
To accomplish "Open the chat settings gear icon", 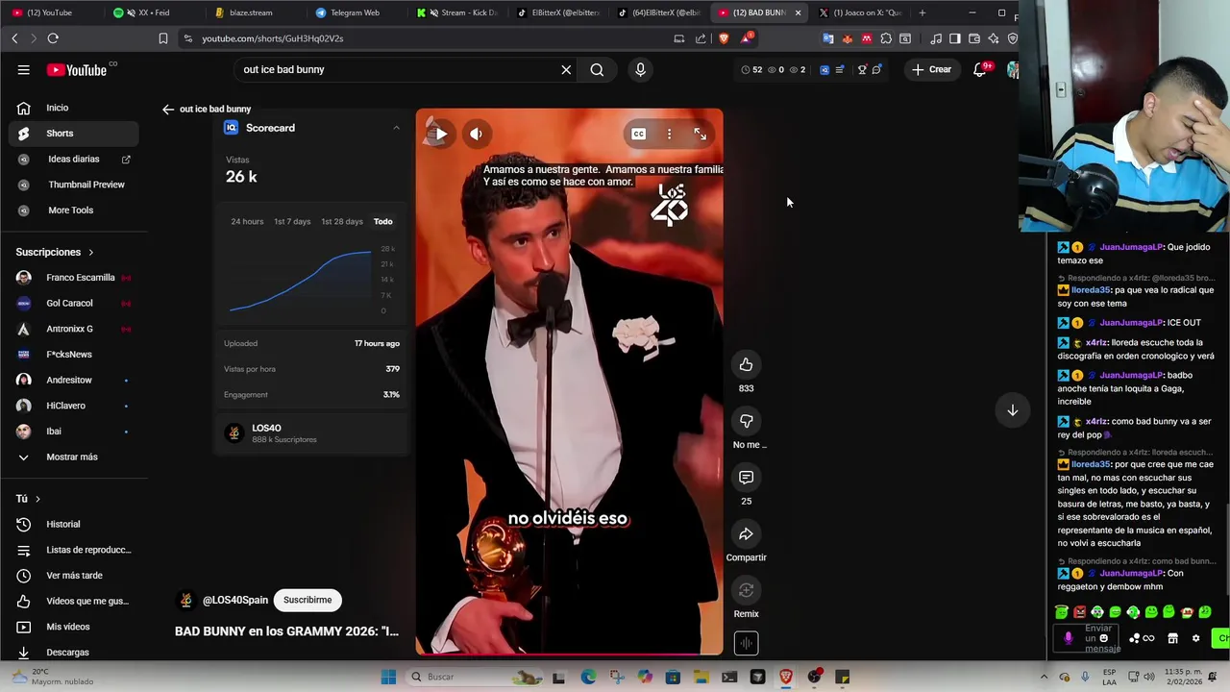I will pos(1195,638).
